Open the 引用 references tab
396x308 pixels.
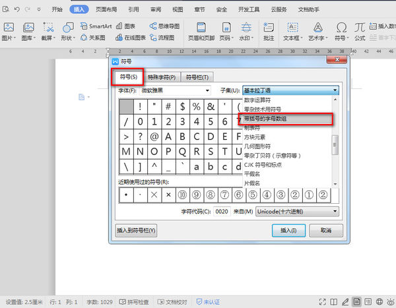coord(133,10)
